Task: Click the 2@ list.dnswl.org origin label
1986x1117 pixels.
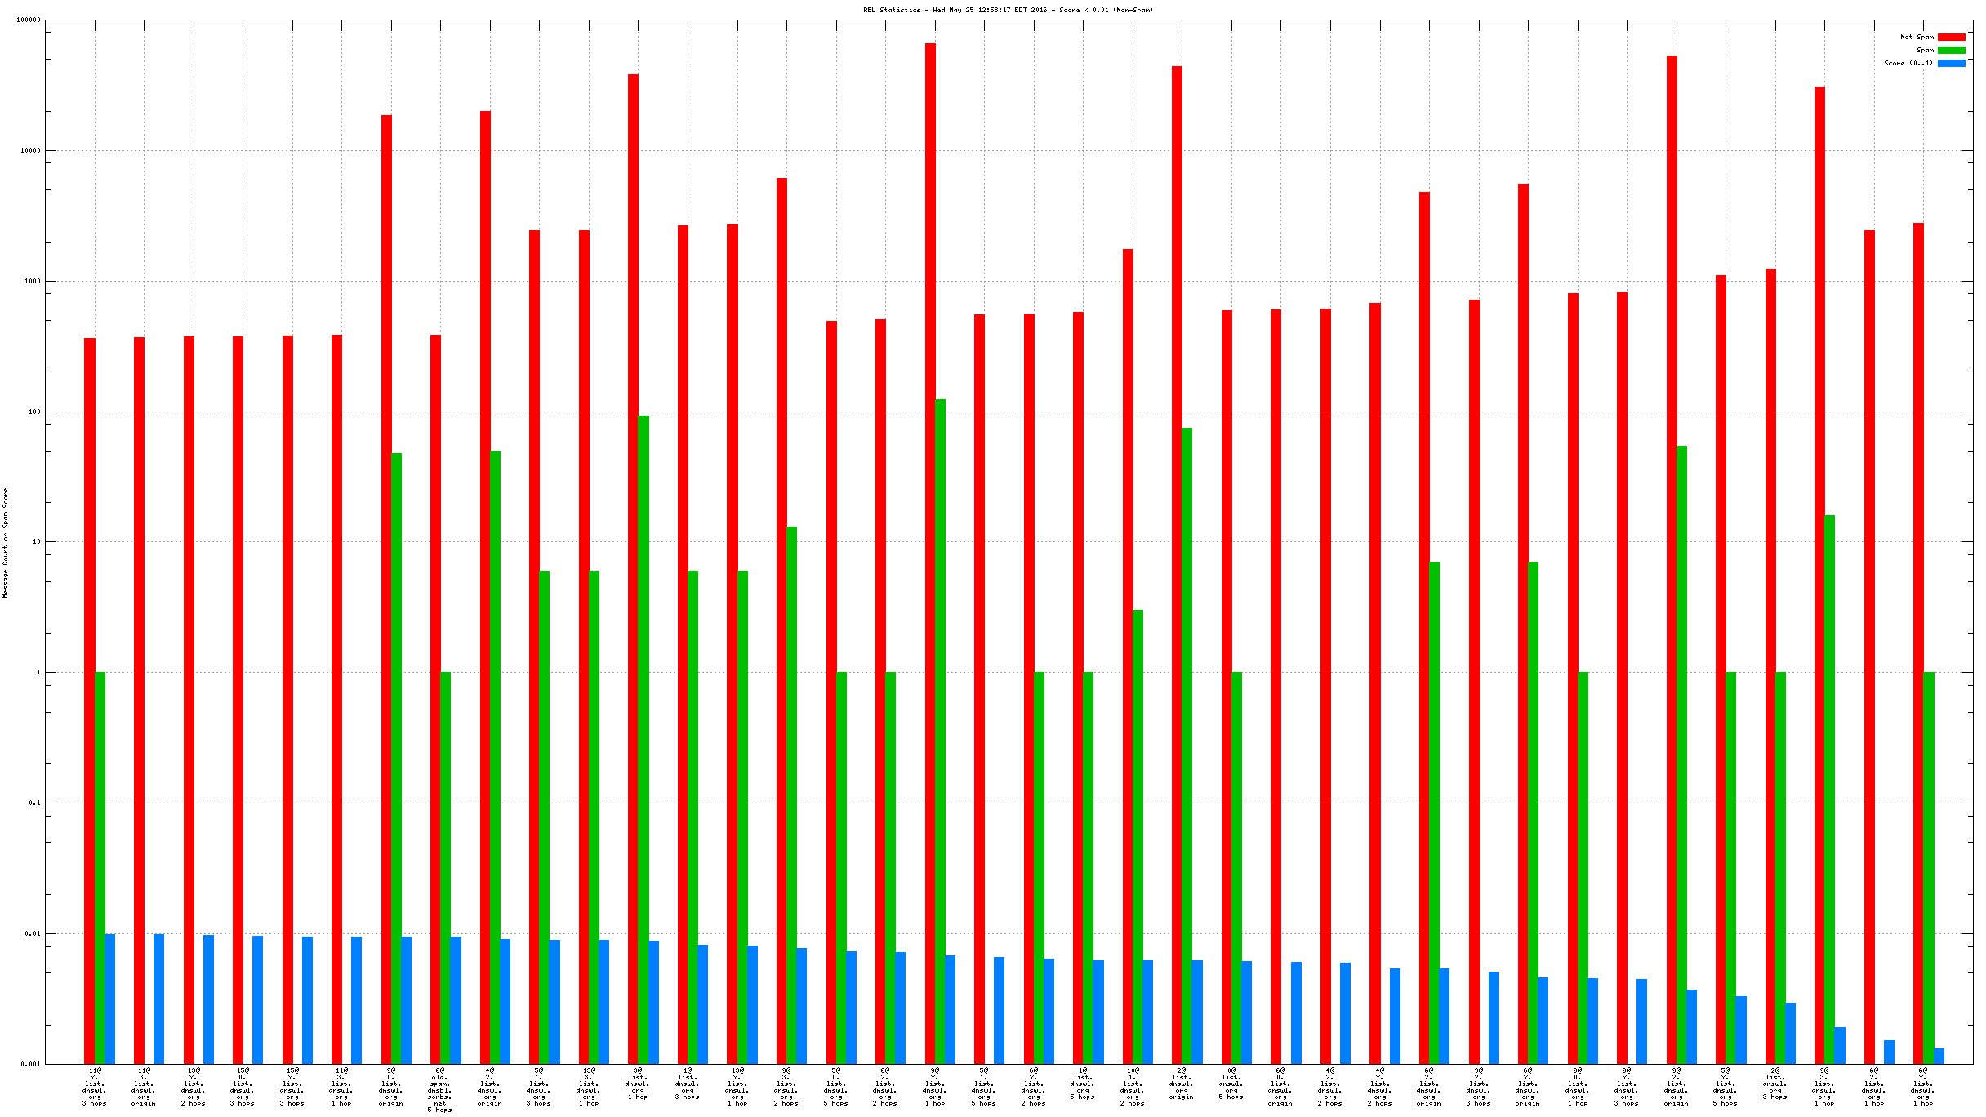Action: coord(1182,1084)
